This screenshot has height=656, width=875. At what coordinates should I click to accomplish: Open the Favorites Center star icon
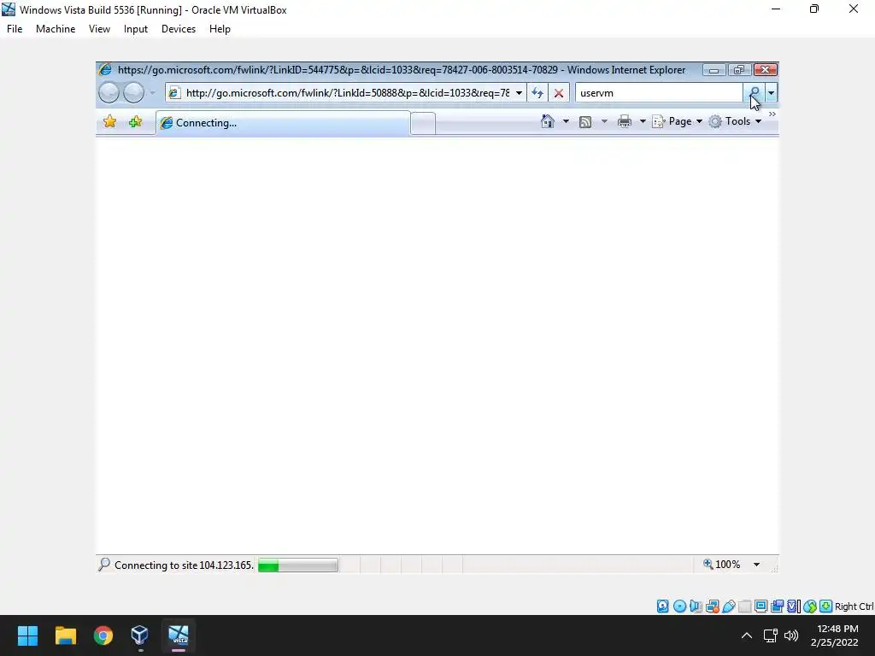(110, 121)
